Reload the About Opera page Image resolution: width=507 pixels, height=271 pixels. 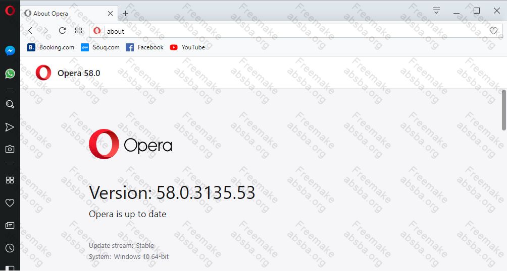point(62,31)
